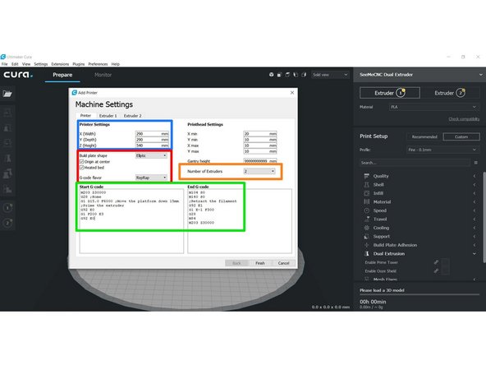Open settings visibility menu beside Search
Image resolution: width=486 pixels, height=365 pixels.
[x=476, y=163]
